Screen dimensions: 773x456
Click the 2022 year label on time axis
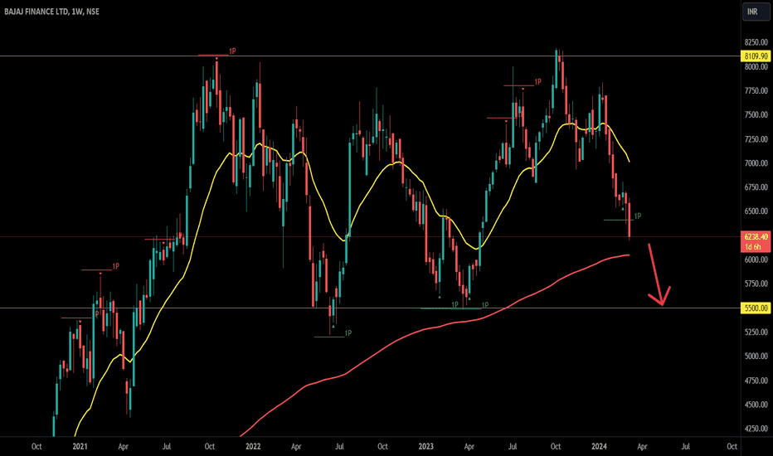[x=253, y=447]
